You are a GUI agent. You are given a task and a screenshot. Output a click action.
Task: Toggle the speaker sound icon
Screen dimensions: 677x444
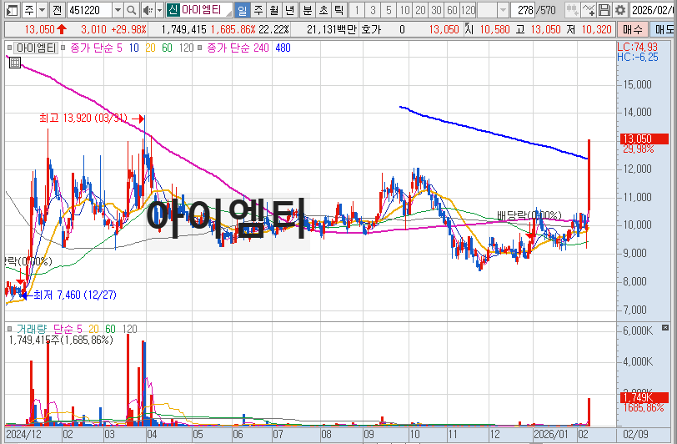pos(148,9)
